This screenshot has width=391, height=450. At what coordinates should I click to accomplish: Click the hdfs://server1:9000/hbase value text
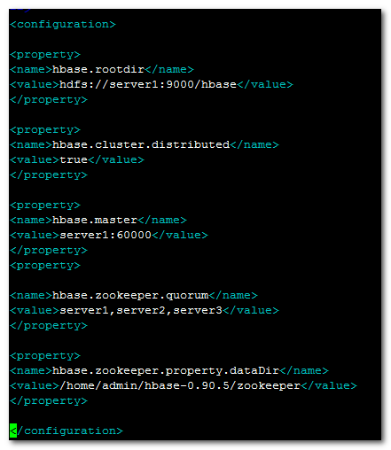(148, 84)
